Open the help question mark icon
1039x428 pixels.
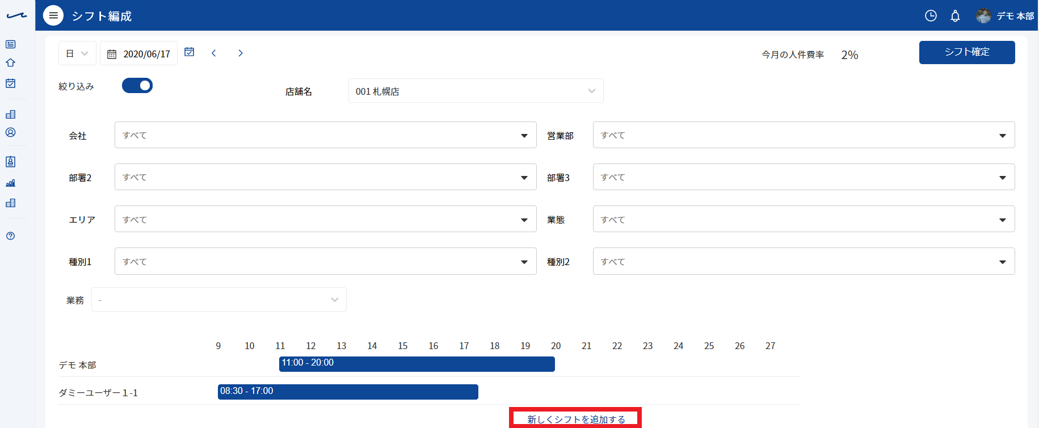pos(10,236)
